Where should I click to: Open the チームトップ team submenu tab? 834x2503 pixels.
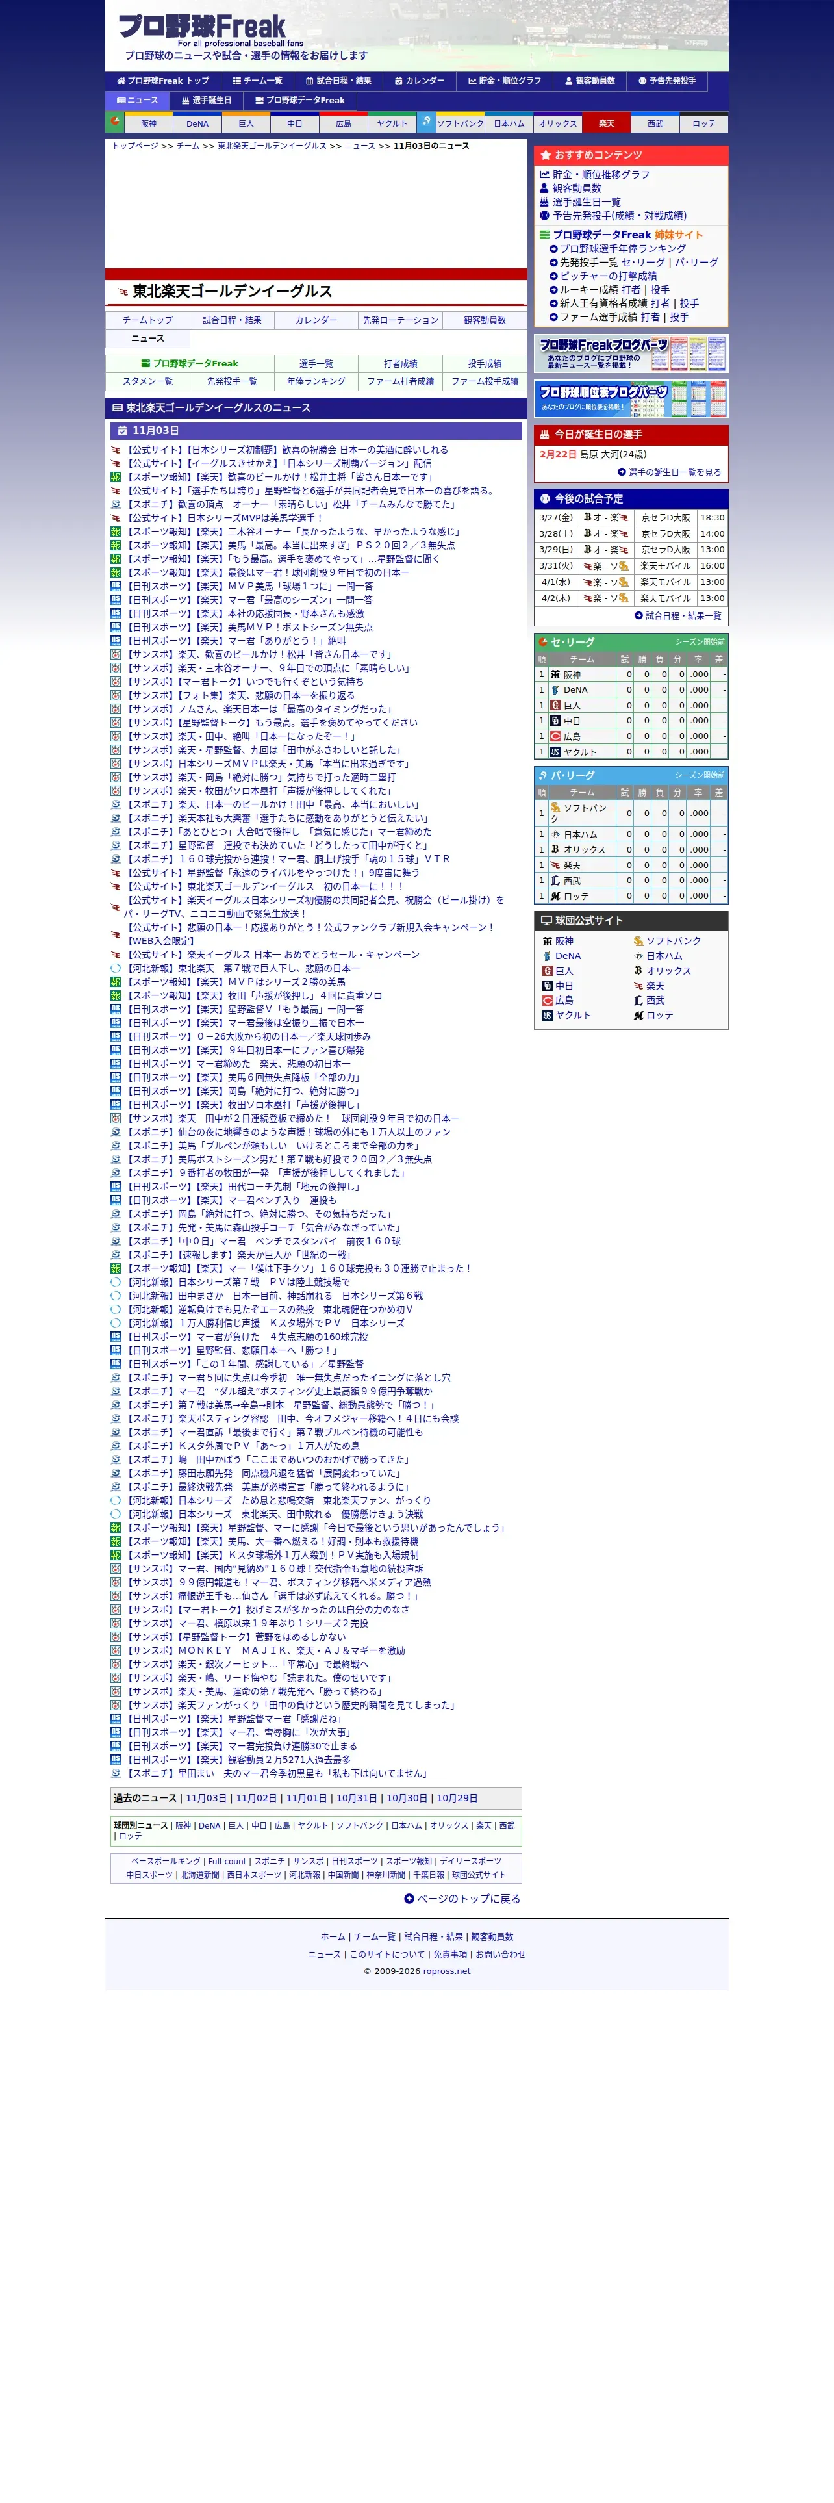(147, 320)
